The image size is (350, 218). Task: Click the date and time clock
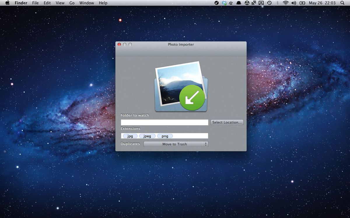[322, 3]
